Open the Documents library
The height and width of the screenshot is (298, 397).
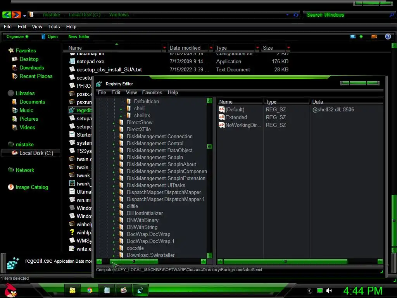(x=32, y=102)
